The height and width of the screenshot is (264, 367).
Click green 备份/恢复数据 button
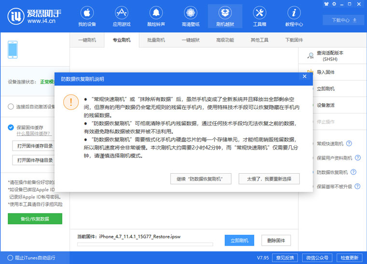35,219
